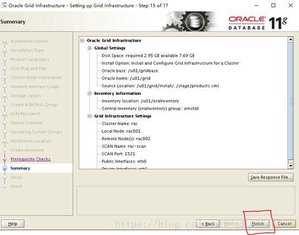
Task: Close the installer window
Action: (x=290, y=5)
